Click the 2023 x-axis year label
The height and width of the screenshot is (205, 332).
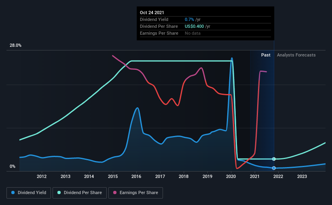click(x=302, y=176)
